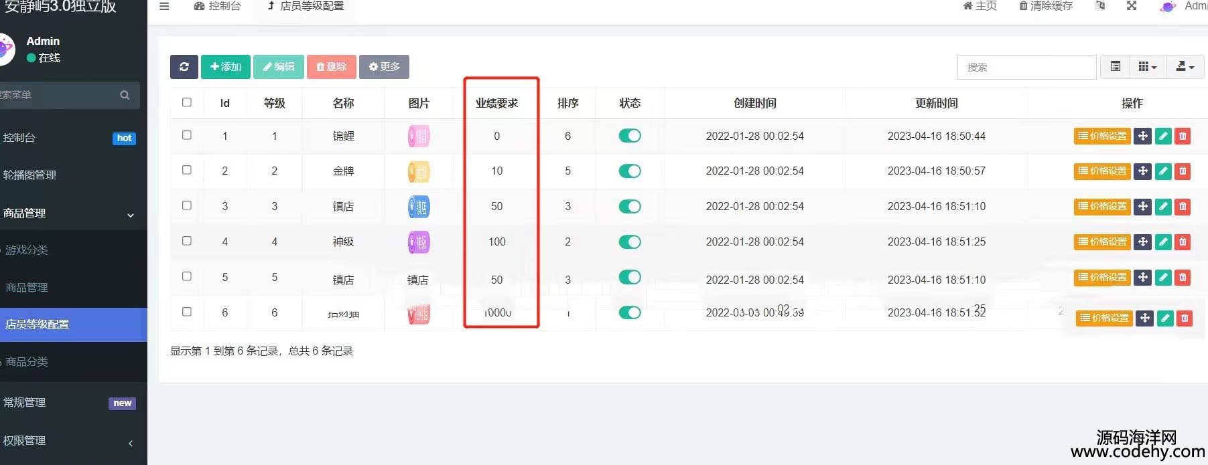Click the 编辑 toolbar button
Viewport: 1208px width, 465px height.
coord(279,67)
